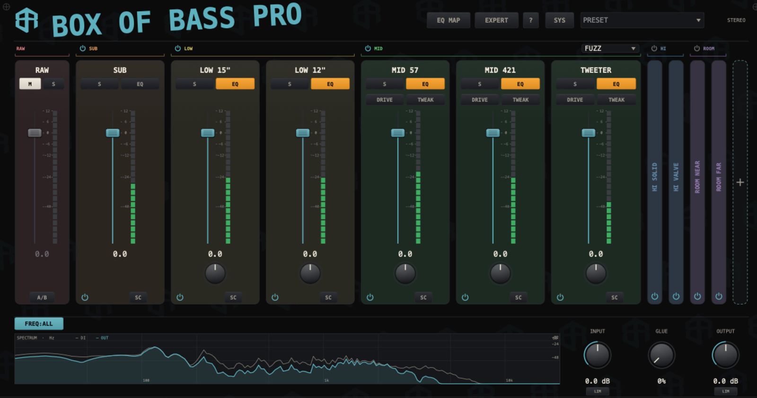Power off the SUB channel strip
Viewport: 757px width, 398px height.
(x=85, y=297)
